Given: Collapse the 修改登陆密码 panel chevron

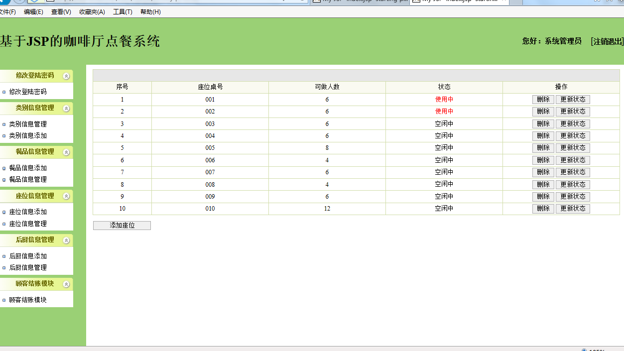Looking at the screenshot, I should 66,76.
